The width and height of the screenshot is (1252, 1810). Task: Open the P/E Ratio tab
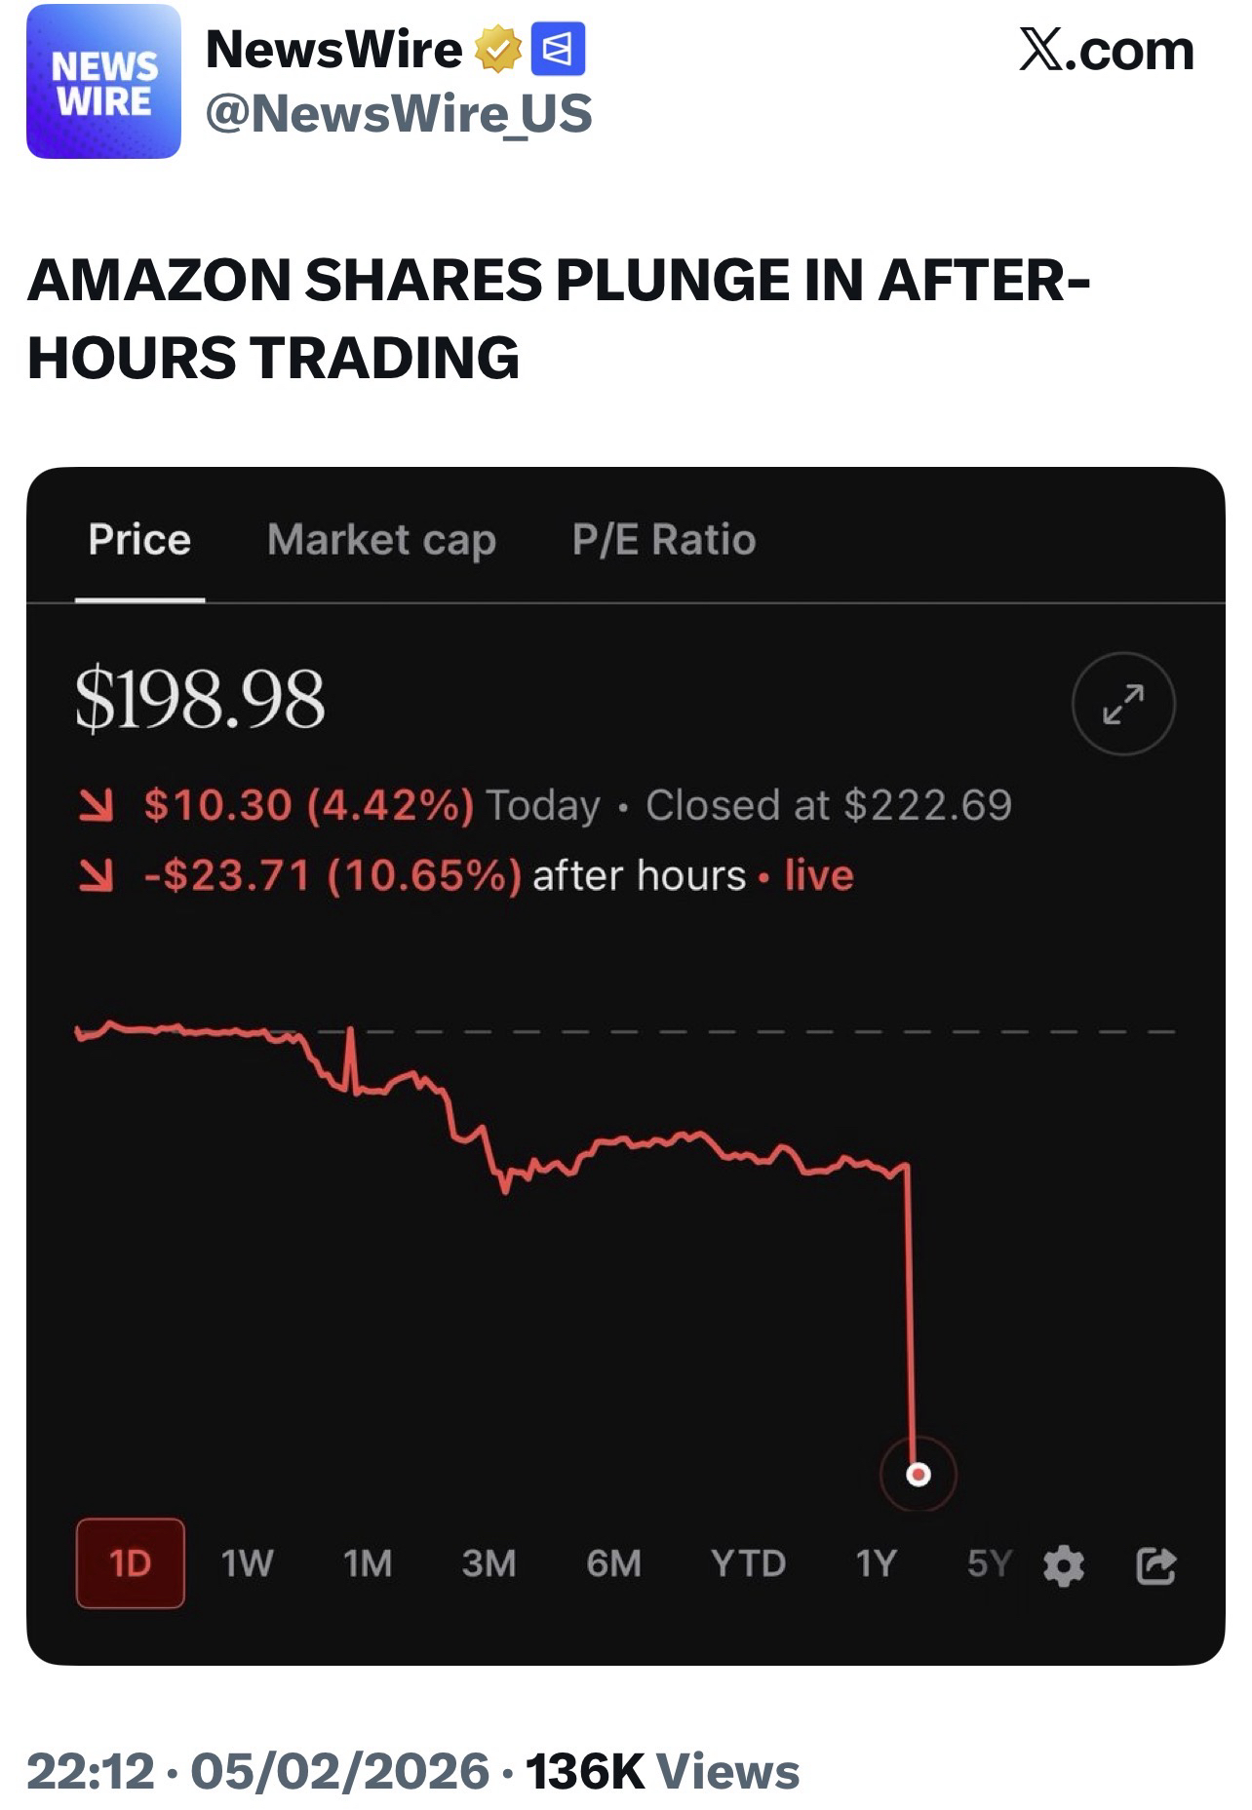click(x=664, y=540)
